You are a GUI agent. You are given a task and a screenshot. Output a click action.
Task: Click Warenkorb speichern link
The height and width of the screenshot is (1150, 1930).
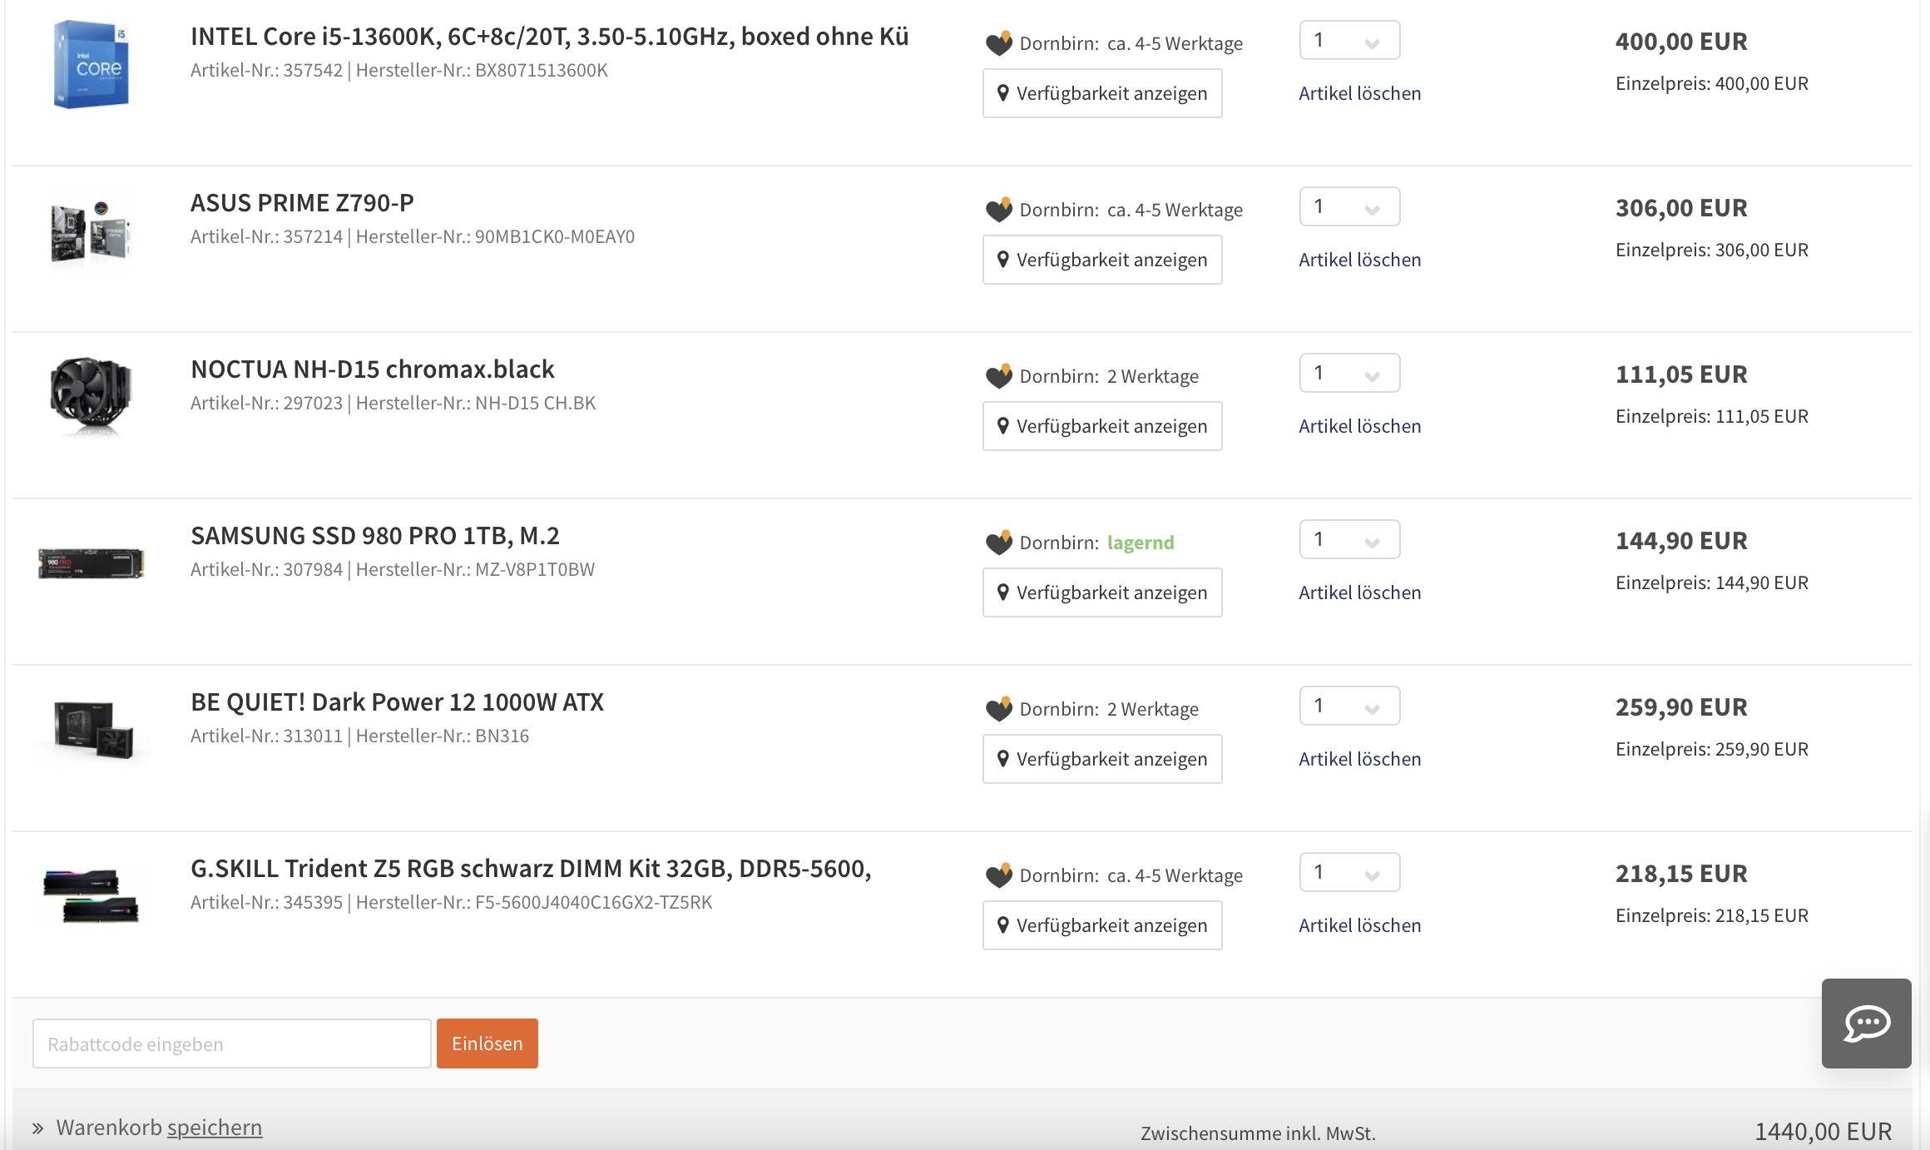(214, 1128)
